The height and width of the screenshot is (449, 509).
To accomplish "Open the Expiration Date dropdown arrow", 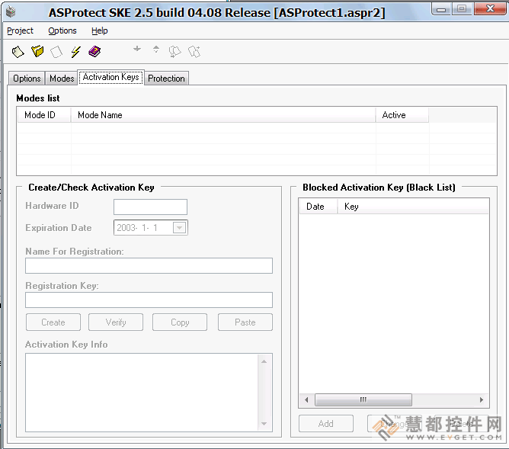I will pyautogui.click(x=180, y=228).
